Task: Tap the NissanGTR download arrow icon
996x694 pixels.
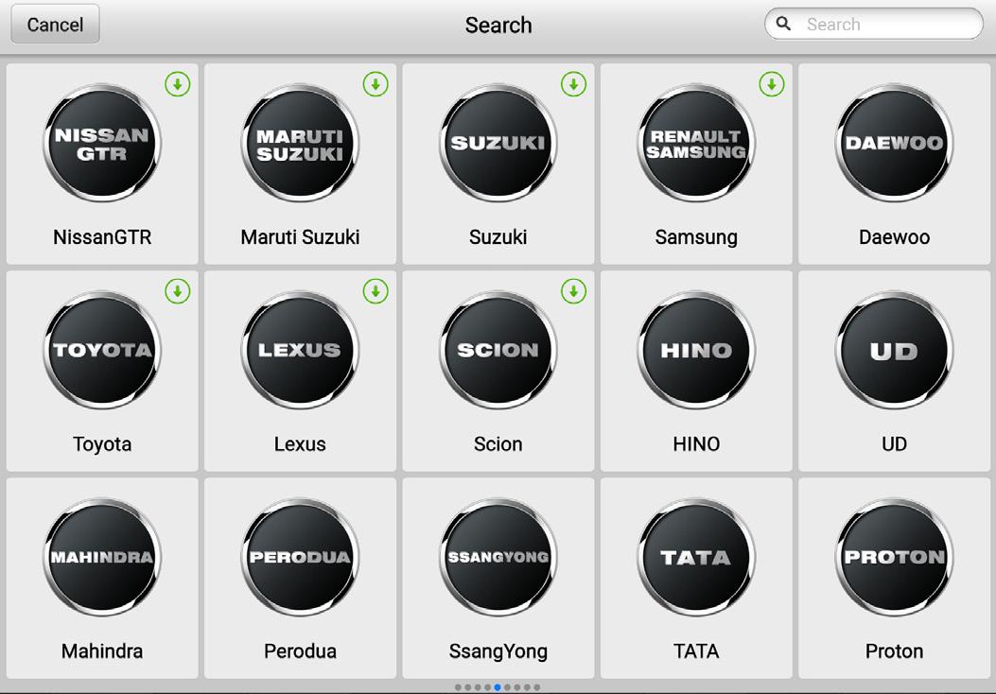Action: point(178,84)
